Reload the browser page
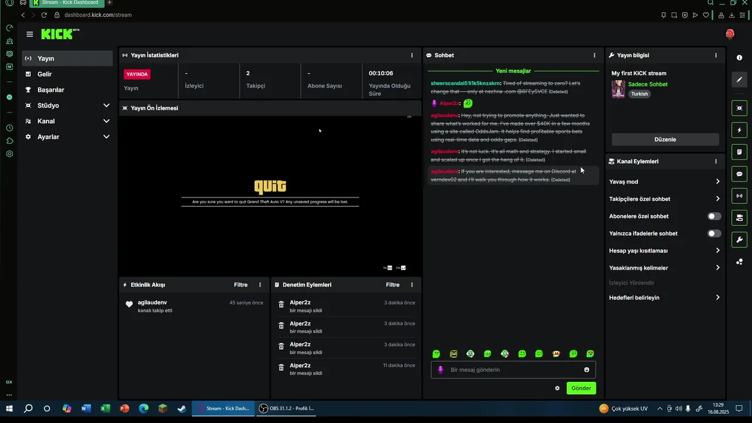Image resolution: width=752 pixels, height=423 pixels. pos(44,15)
